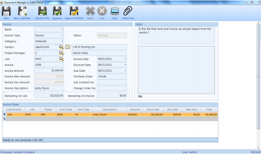Click the Invoice Description field
This screenshot has height=155, width=261.
[49, 88]
